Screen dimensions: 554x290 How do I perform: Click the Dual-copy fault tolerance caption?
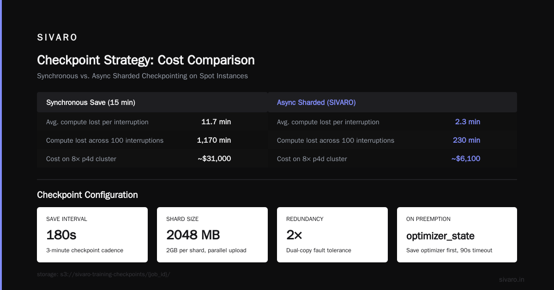(x=319, y=250)
